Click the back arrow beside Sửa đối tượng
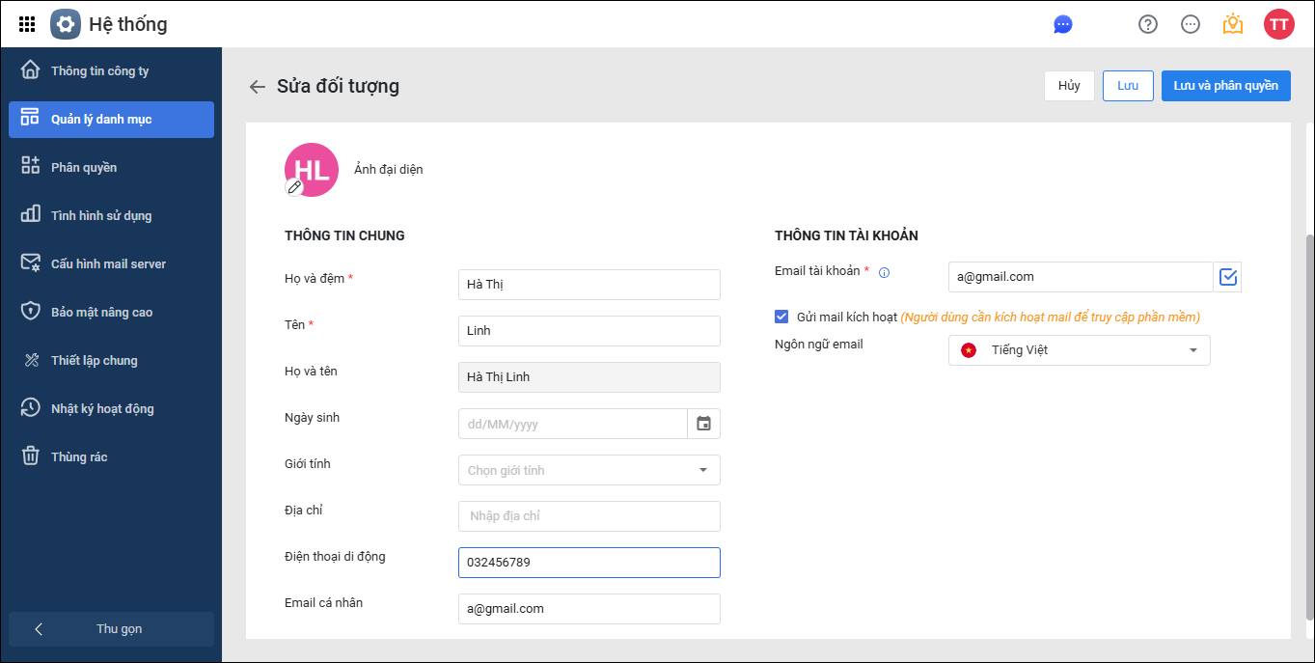The width and height of the screenshot is (1315, 663). [257, 87]
